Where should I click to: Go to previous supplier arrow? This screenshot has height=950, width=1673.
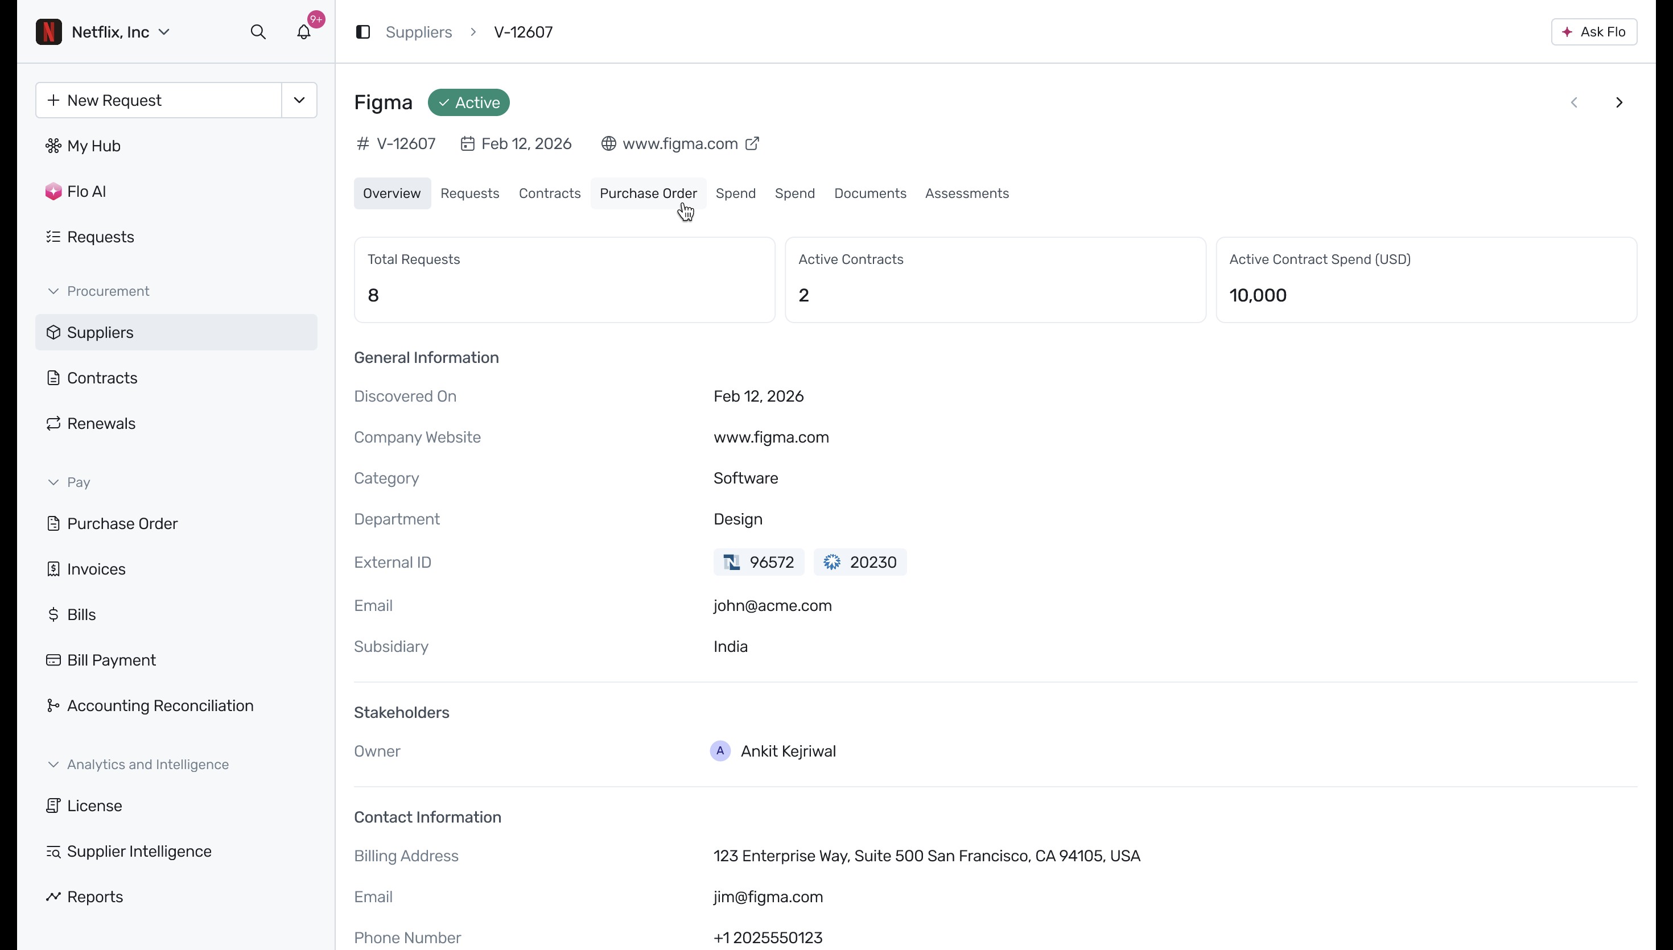pyautogui.click(x=1575, y=102)
